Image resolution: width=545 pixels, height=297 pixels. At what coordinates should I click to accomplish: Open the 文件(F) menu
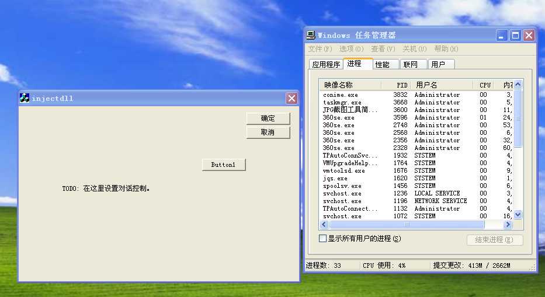[x=320, y=49]
